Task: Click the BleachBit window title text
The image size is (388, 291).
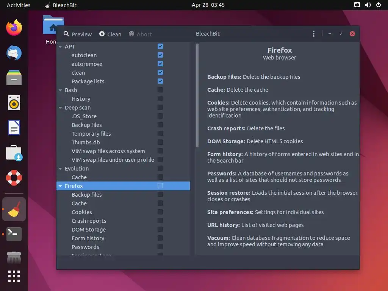Action: 208,34
